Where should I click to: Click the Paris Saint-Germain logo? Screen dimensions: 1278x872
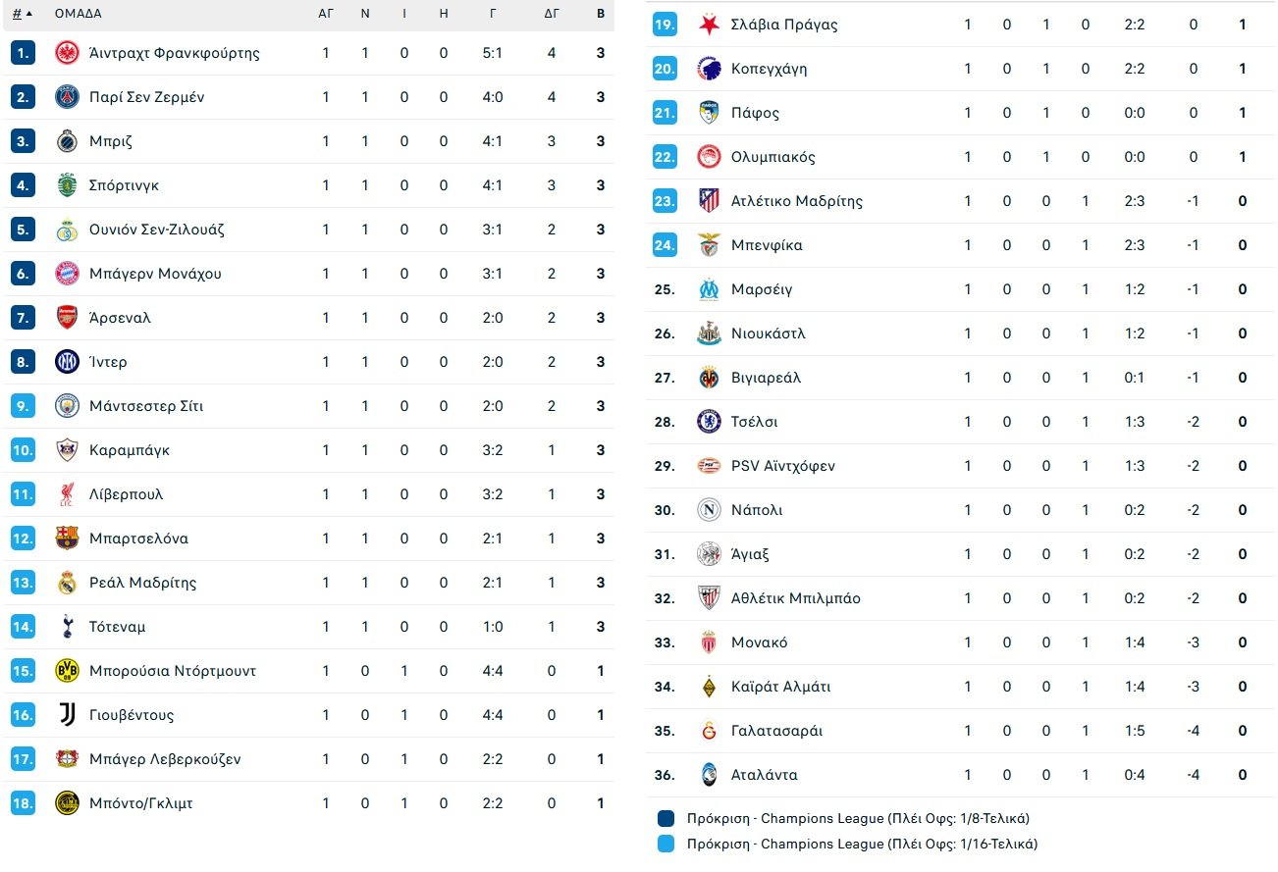(67, 97)
